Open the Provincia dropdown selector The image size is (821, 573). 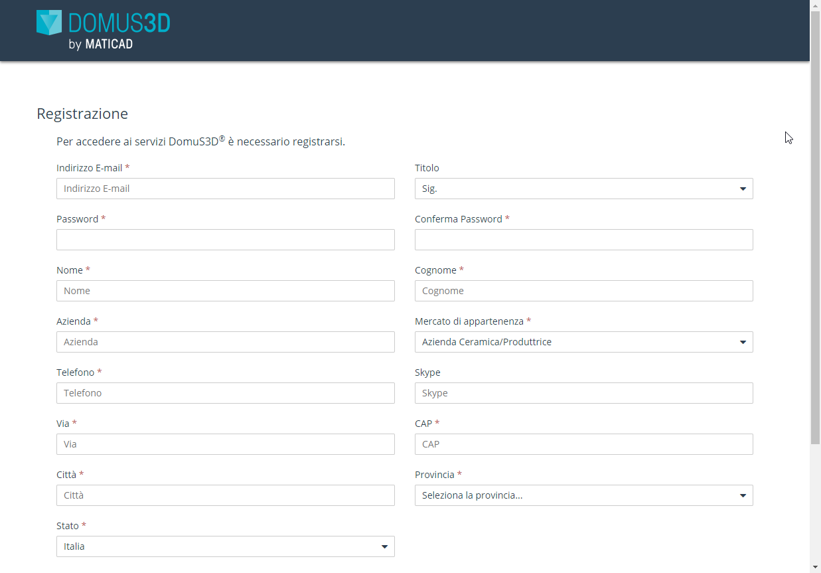tap(584, 495)
